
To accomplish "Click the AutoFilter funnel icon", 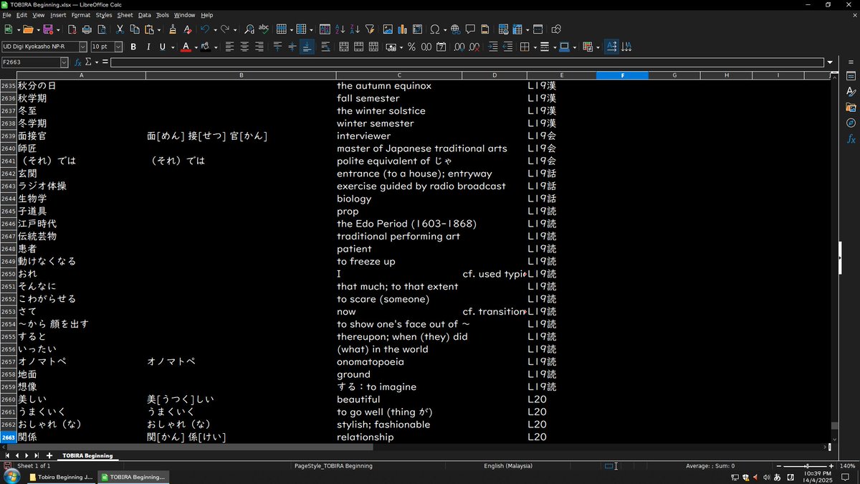I will pyautogui.click(x=370, y=29).
